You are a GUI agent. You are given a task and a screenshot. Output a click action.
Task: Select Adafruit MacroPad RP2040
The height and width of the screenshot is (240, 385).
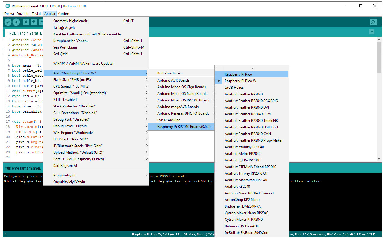[252, 180]
